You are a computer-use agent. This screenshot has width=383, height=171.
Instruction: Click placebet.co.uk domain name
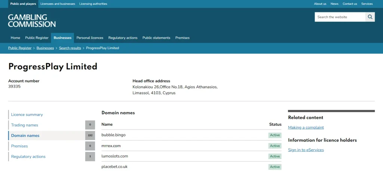click(114, 167)
